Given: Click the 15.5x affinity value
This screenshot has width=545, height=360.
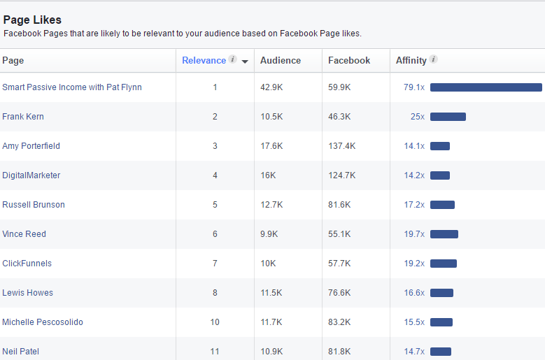Looking at the screenshot, I should click(414, 322).
